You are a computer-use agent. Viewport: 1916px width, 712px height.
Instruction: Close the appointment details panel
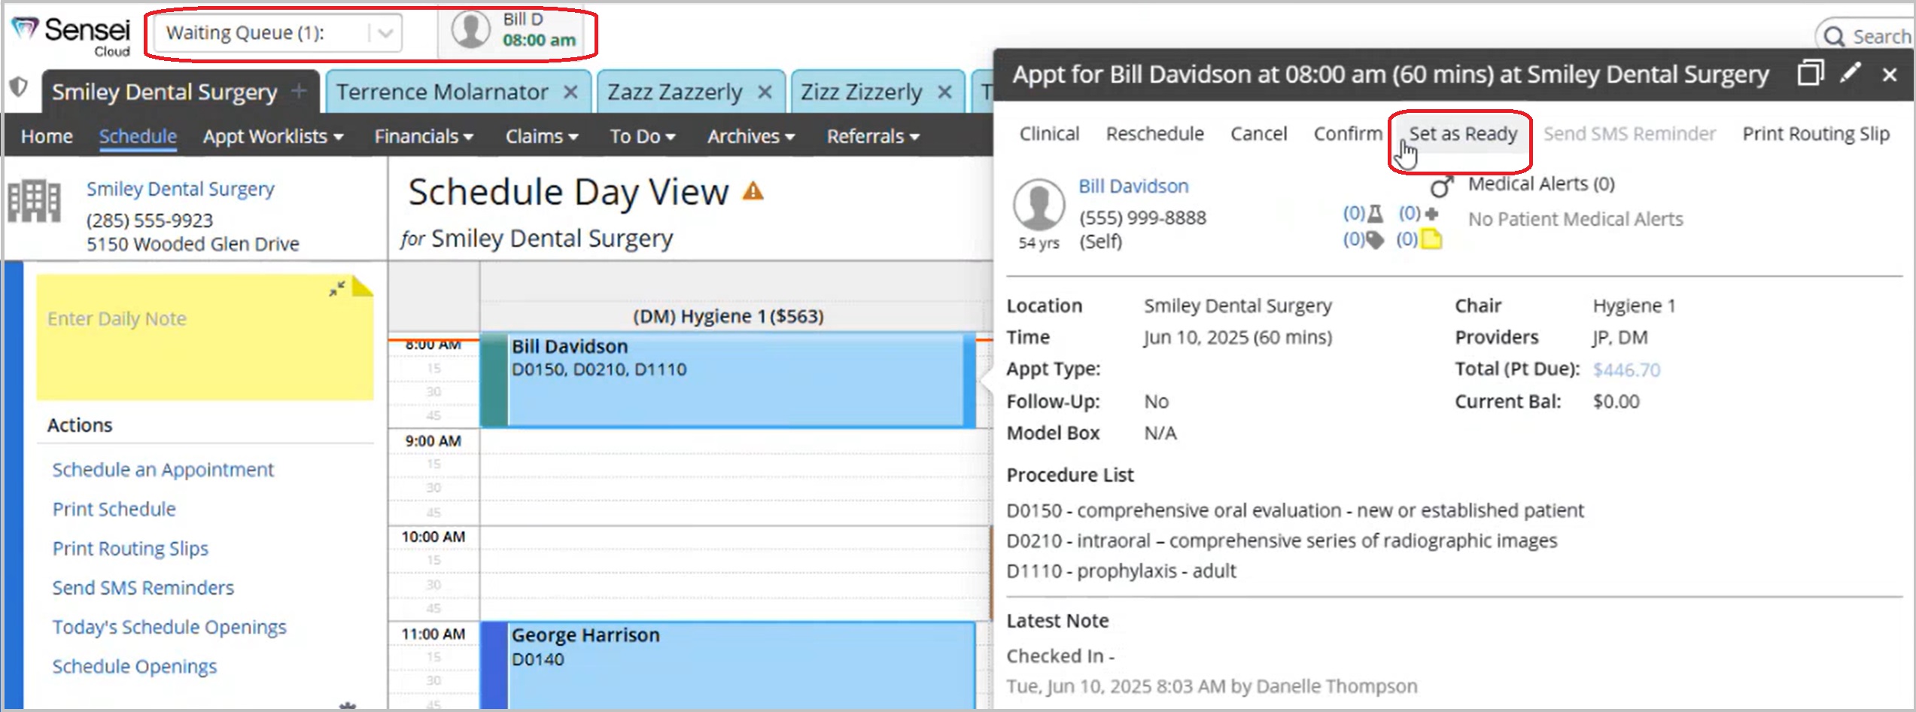tap(1889, 75)
